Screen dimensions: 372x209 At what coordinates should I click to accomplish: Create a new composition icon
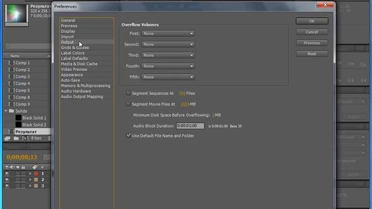26,138
